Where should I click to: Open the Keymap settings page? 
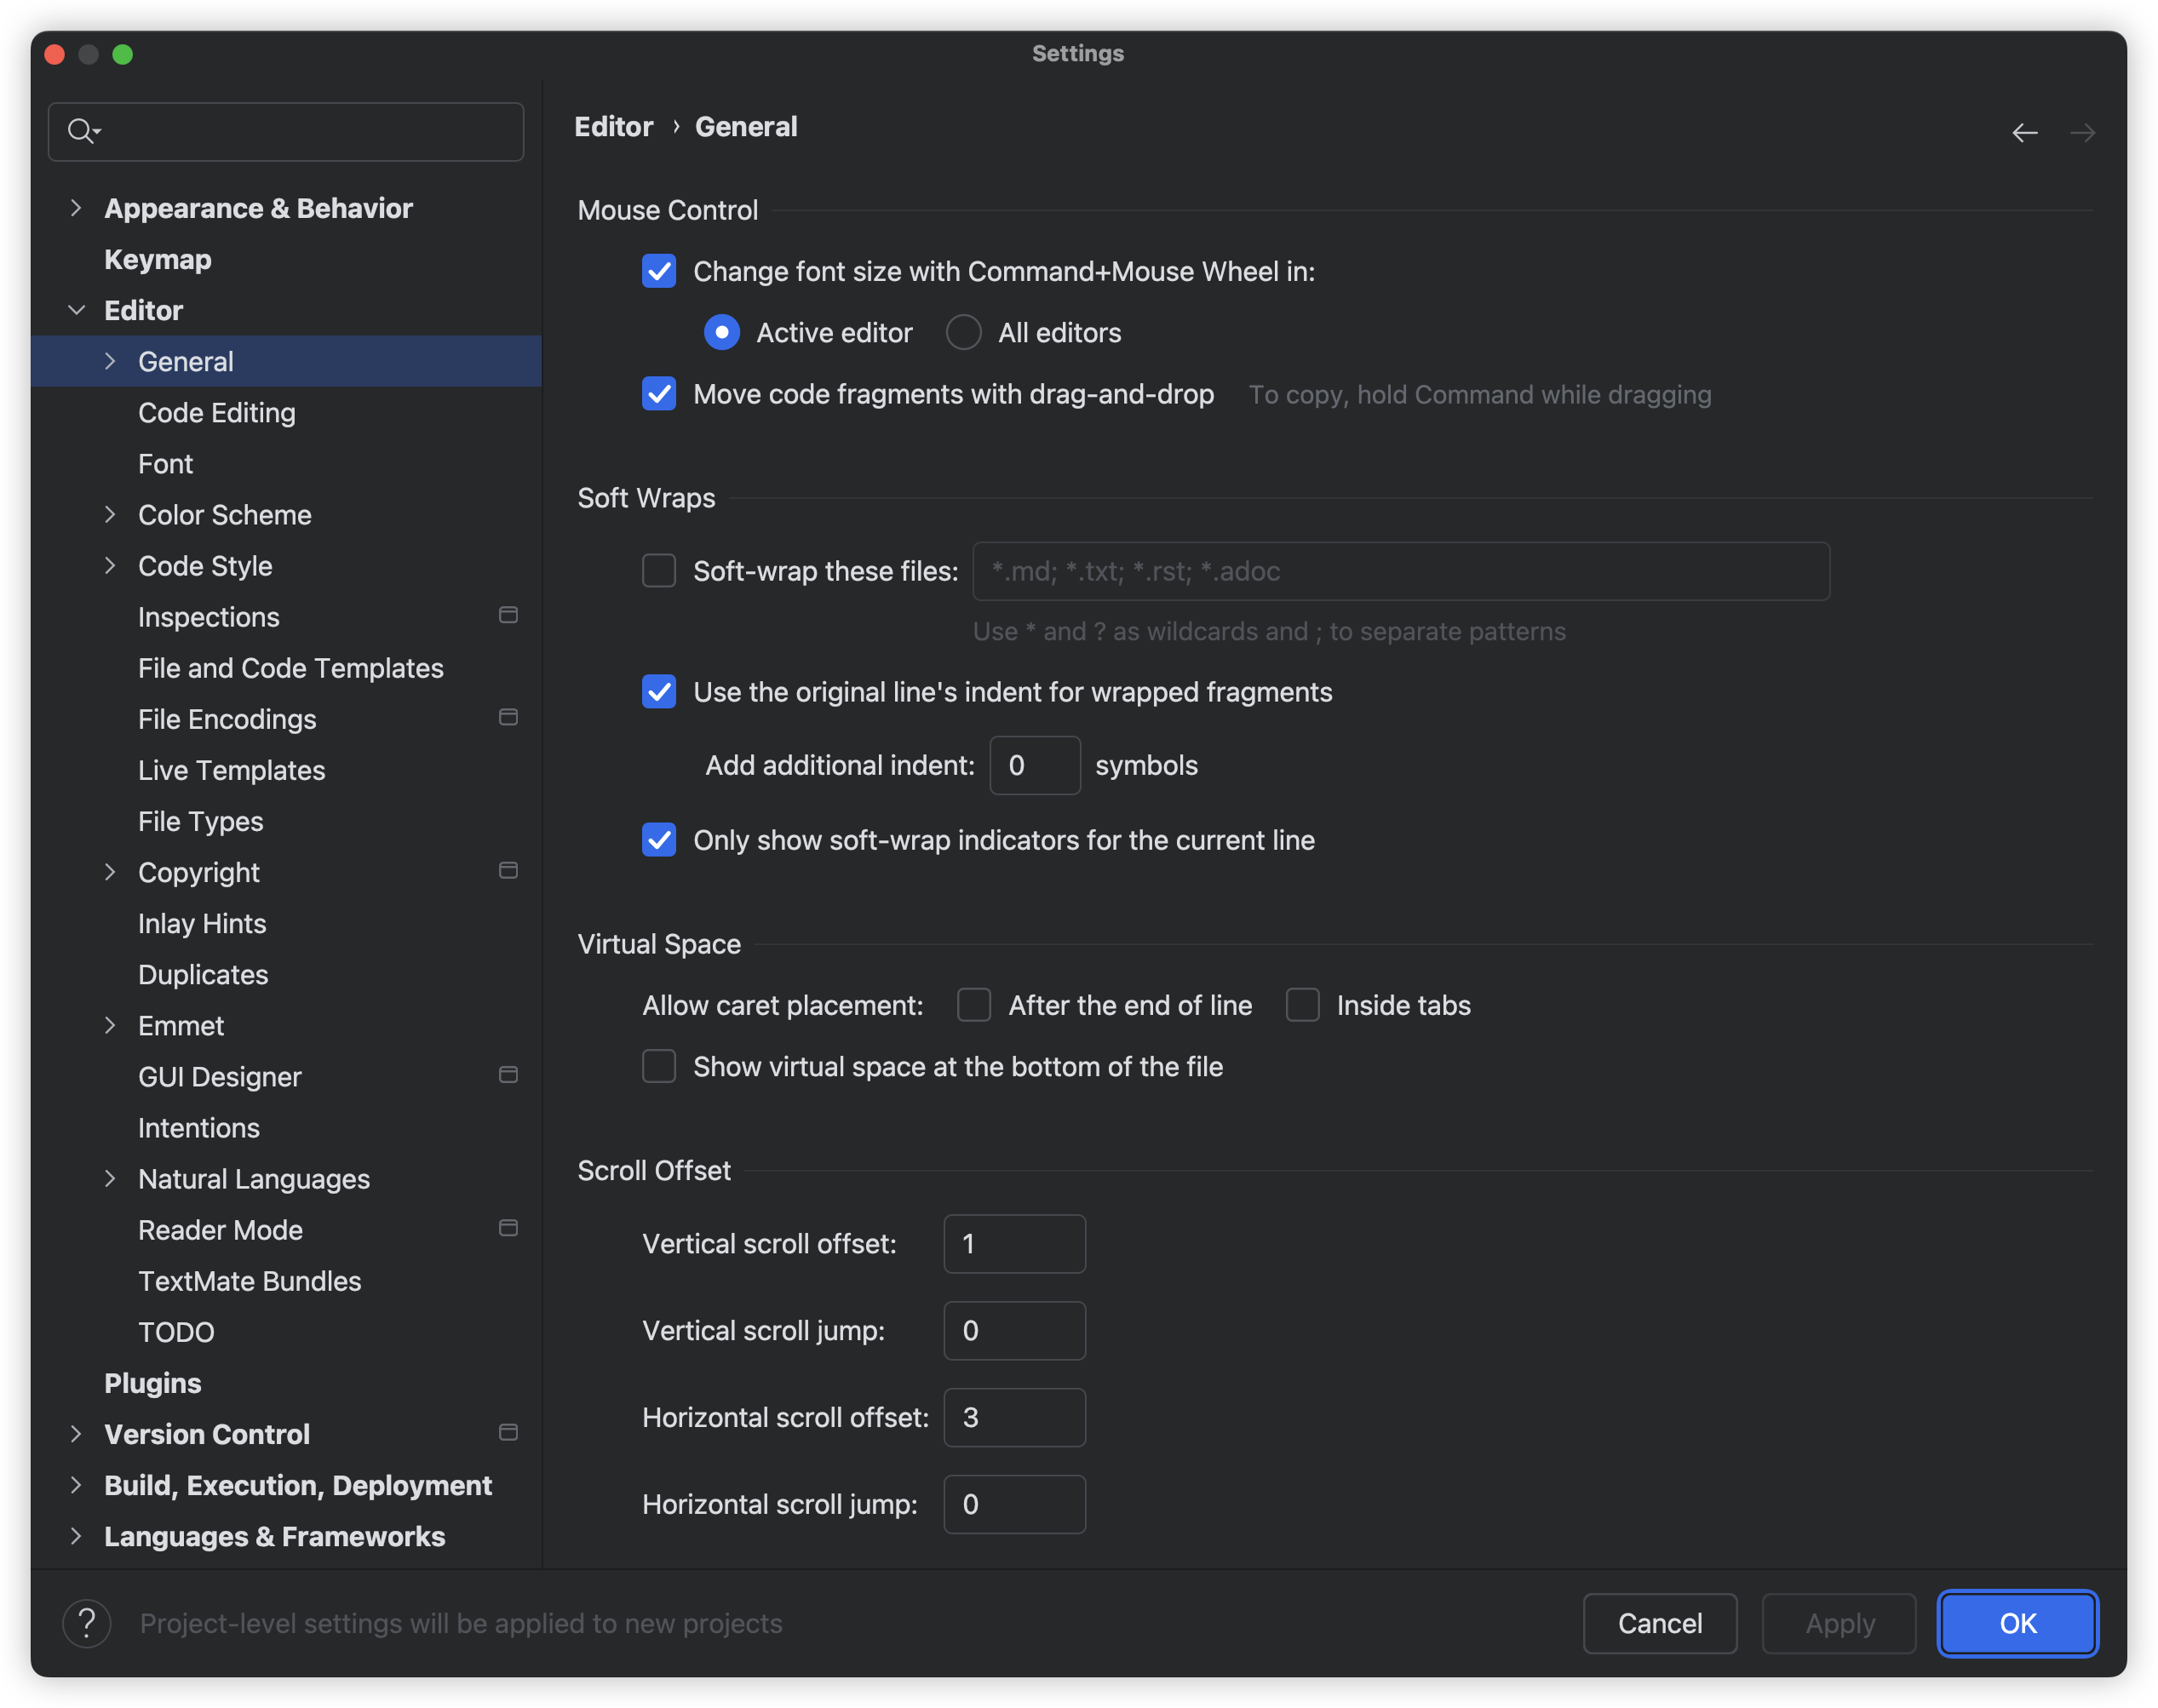[158, 259]
